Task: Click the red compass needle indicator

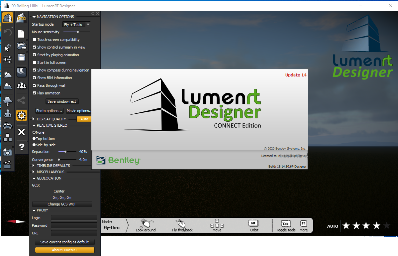Action: (x=16, y=221)
